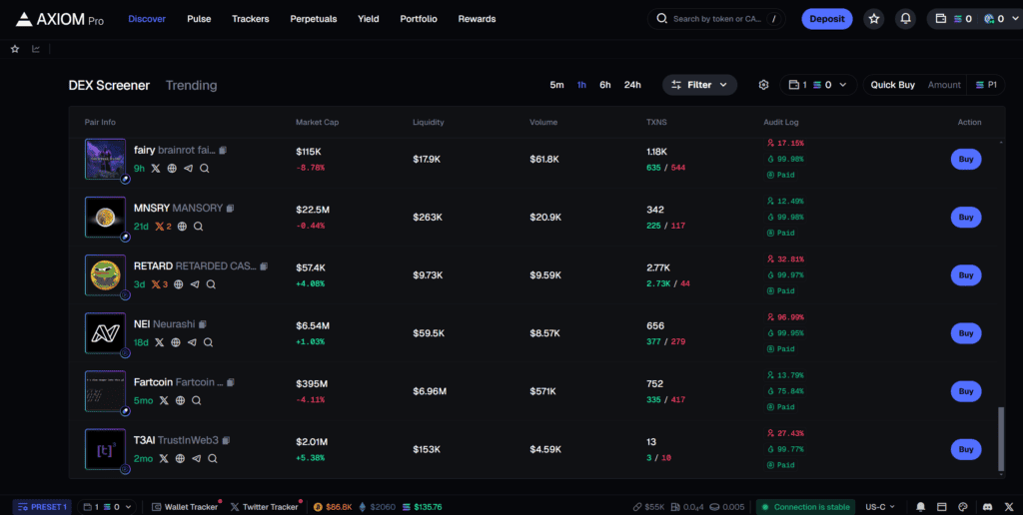Open the X link for fairy token

[155, 169]
